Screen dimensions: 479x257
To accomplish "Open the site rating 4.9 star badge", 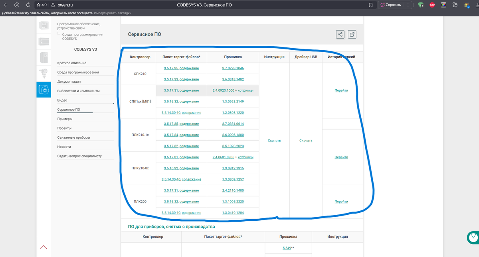I will (x=42, y=5).
